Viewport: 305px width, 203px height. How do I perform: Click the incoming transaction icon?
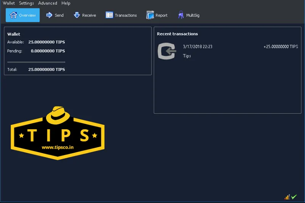pos(167,51)
